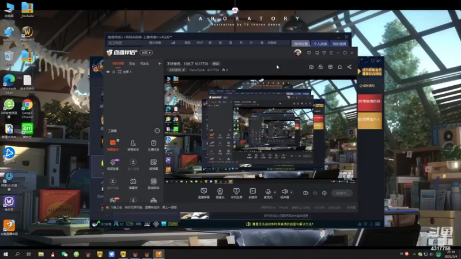Click the blurred item left of 读弹幕
461x259 pixels.
[133, 165]
